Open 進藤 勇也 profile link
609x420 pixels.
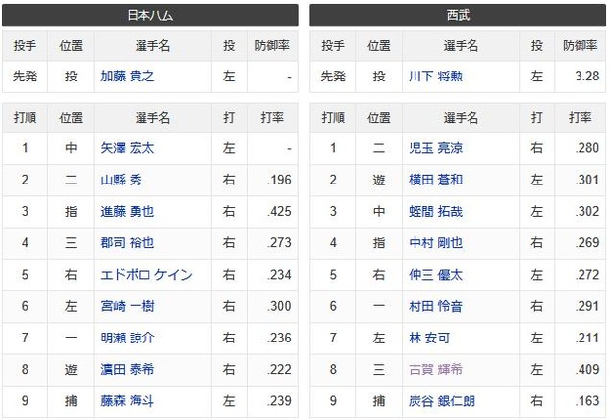pos(128,212)
